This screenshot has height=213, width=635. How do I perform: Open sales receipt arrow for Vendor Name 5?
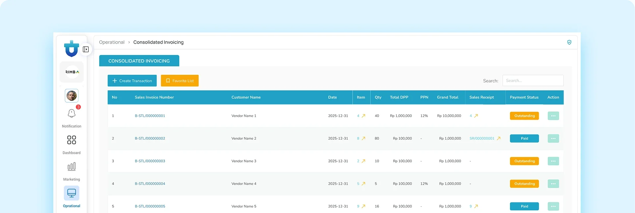(x=476, y=206)
